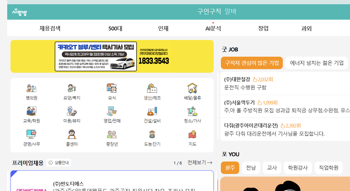The image size is (350, 191).
Task: Open the 도농·단기 category icon
Action: (152, 134)
